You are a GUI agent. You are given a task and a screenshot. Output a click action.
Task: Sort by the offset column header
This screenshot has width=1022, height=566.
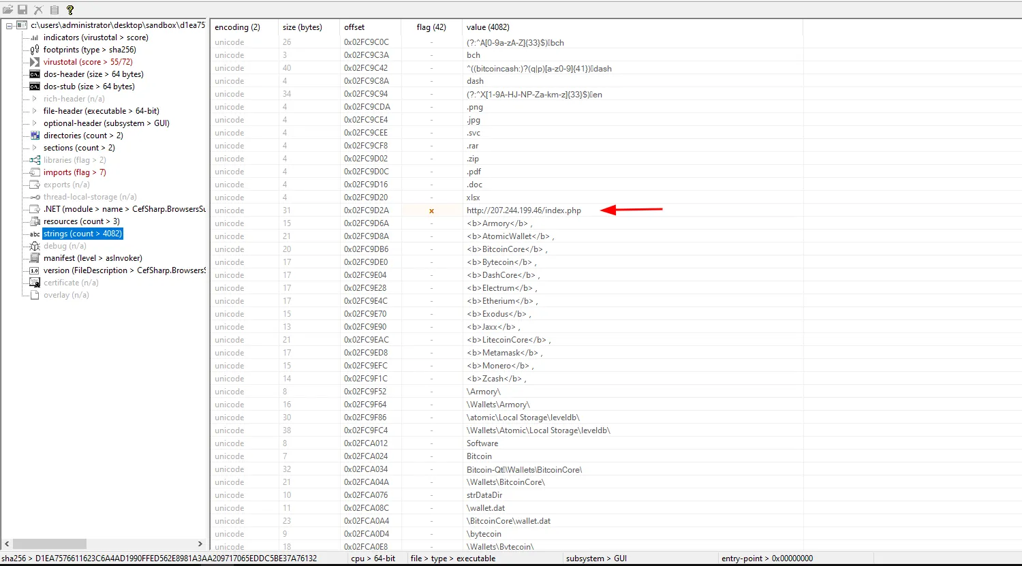(354, 27)
